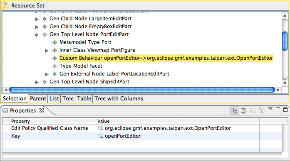The height and width of the screenshot is (161, 290).
Task: Collapse Gen Top Level Node PortEditPart
Action: point(37,35)
